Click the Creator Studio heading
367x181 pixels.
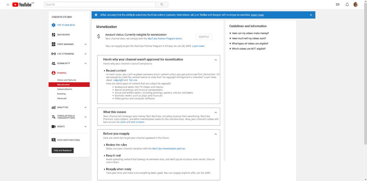tap(62, 17)
